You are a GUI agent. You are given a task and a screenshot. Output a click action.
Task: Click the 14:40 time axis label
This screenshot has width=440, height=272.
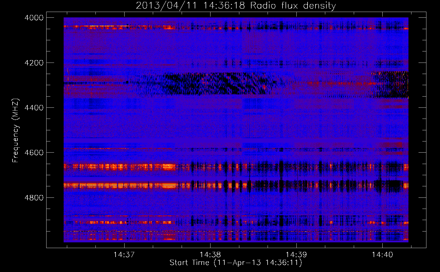tap(382, 255)
